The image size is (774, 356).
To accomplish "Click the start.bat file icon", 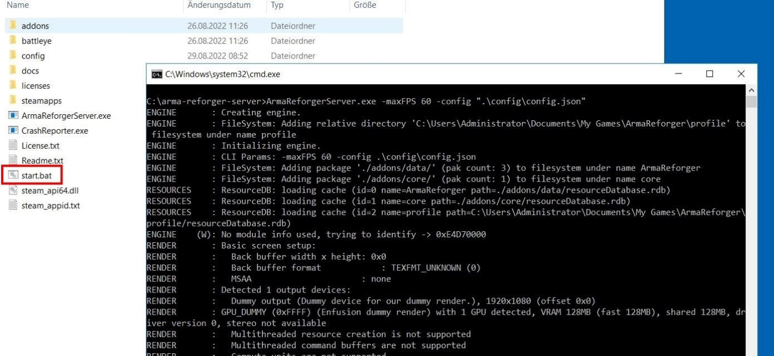I will pyautogui.click(x=13, y=175).
